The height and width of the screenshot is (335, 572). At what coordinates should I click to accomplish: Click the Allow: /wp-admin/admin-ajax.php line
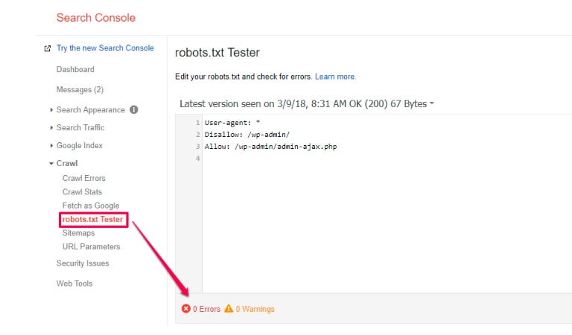pyautogui.click(x=270, y=147)
